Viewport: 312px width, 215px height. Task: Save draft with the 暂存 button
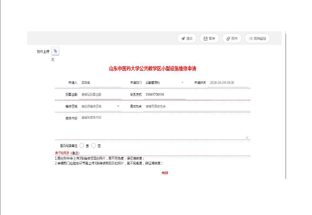(209, 39)
